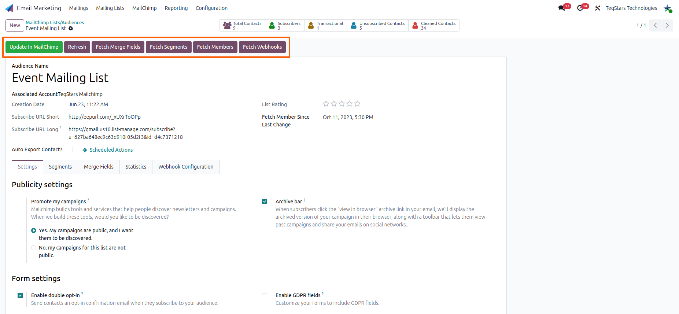Toggle the Auto Export Contact checkbox
The width and height of the screenshot is (679, 314).
coord(70,149)
